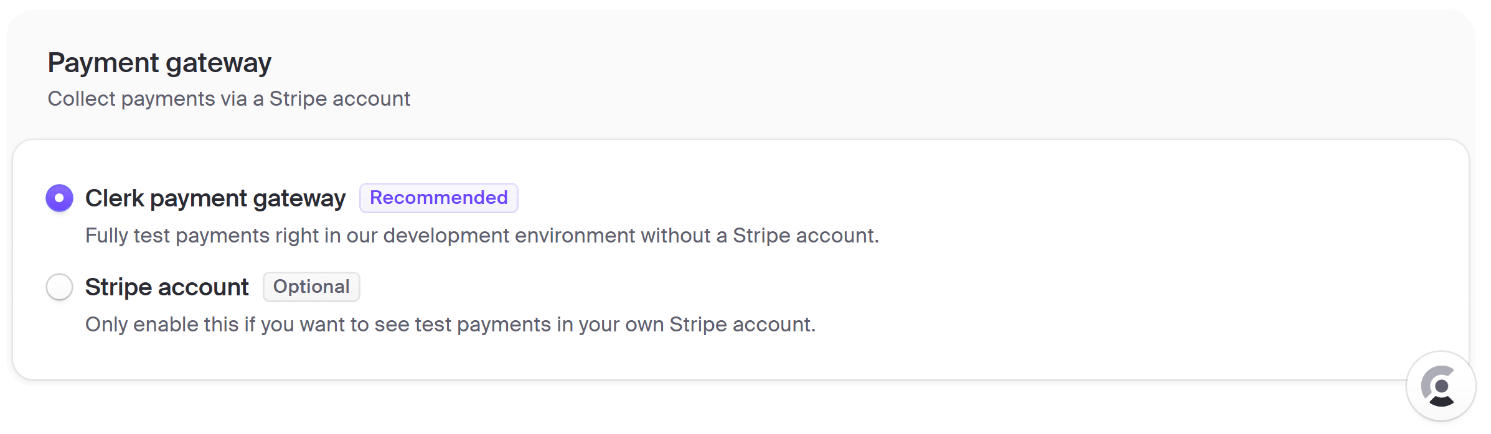1491x434 pixels.
Task: Click the purple Recommended badge
Action: 439,198
